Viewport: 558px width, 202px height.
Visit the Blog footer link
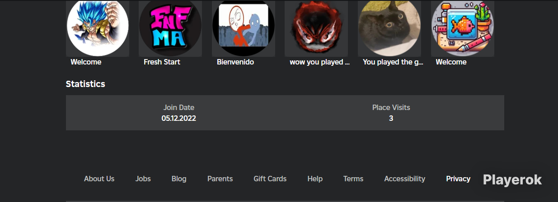pos(179,179)
